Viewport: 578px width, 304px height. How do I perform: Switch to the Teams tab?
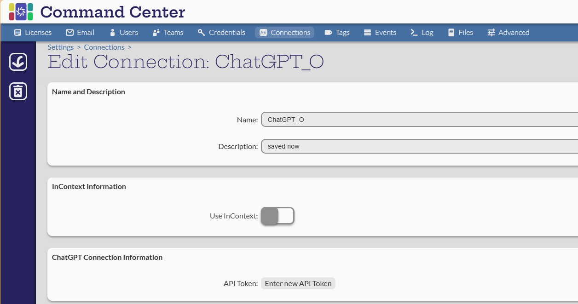click(x=168, y=33)
